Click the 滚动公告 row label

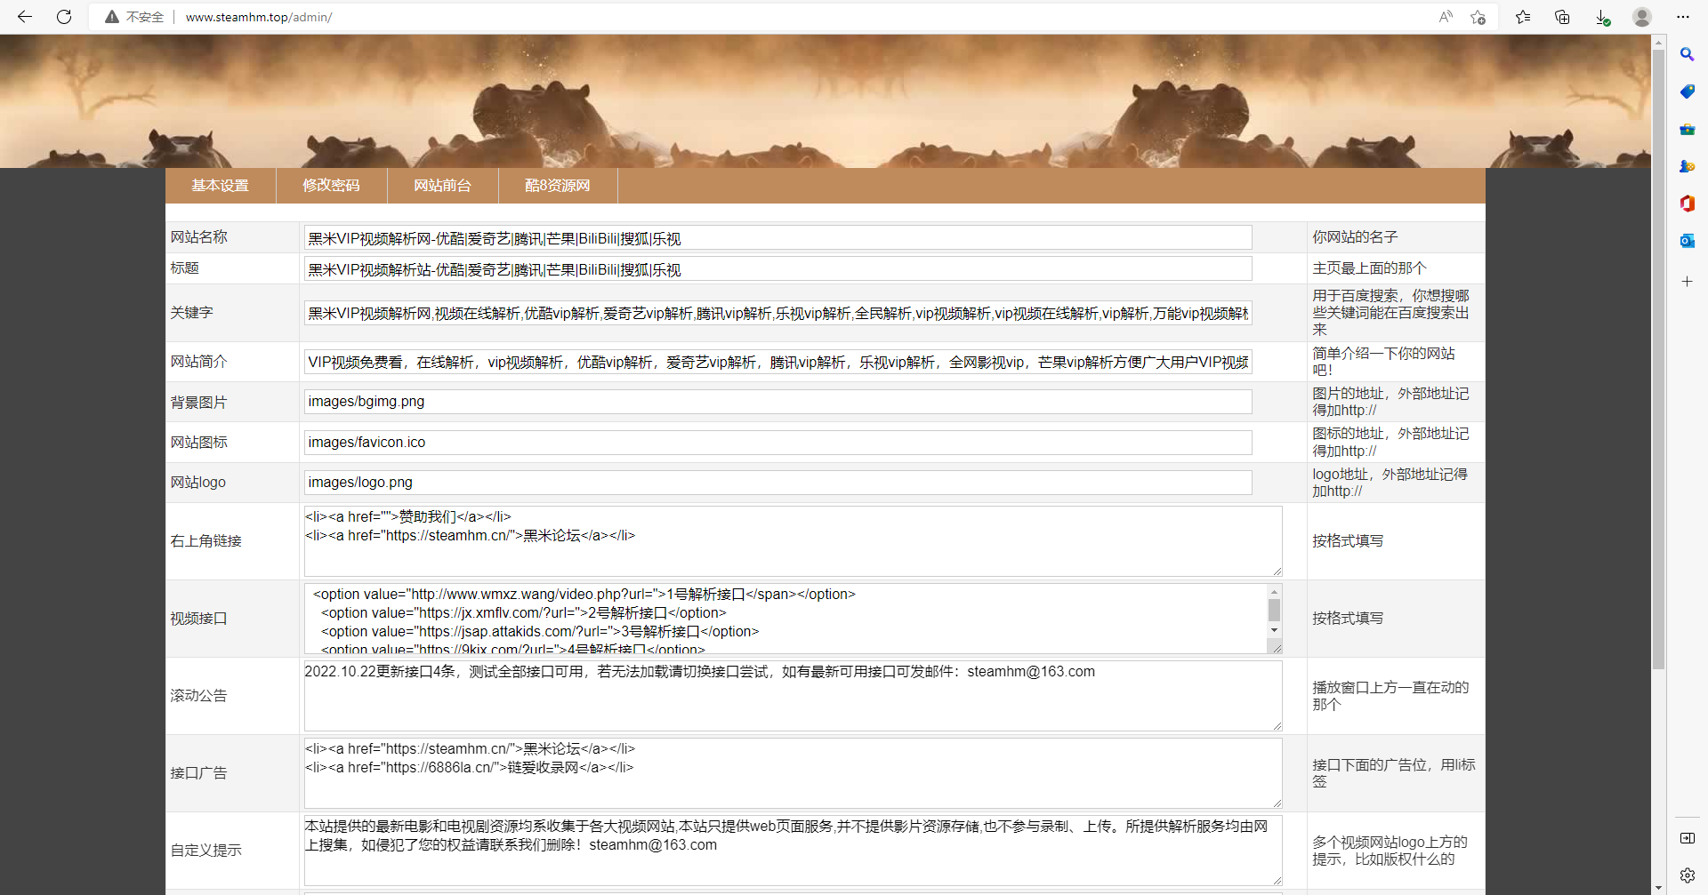(199, 696)
